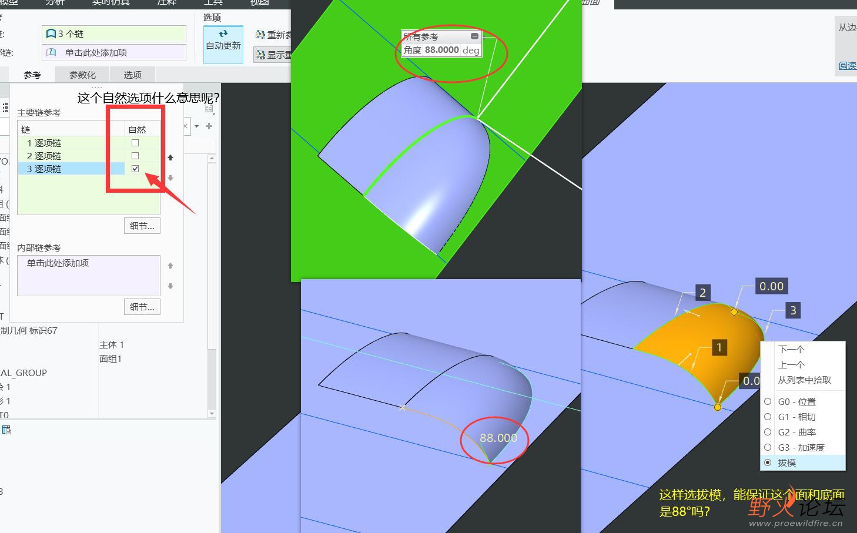This screenshot has height=533, width=857.
Task: Select the 2 逐项链 row
Action: pos(89,156)
